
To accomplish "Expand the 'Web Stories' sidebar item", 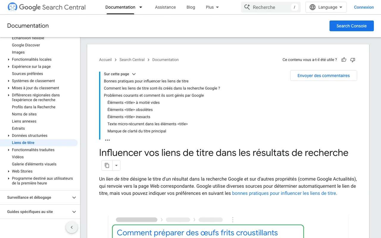I will point(9,171).
